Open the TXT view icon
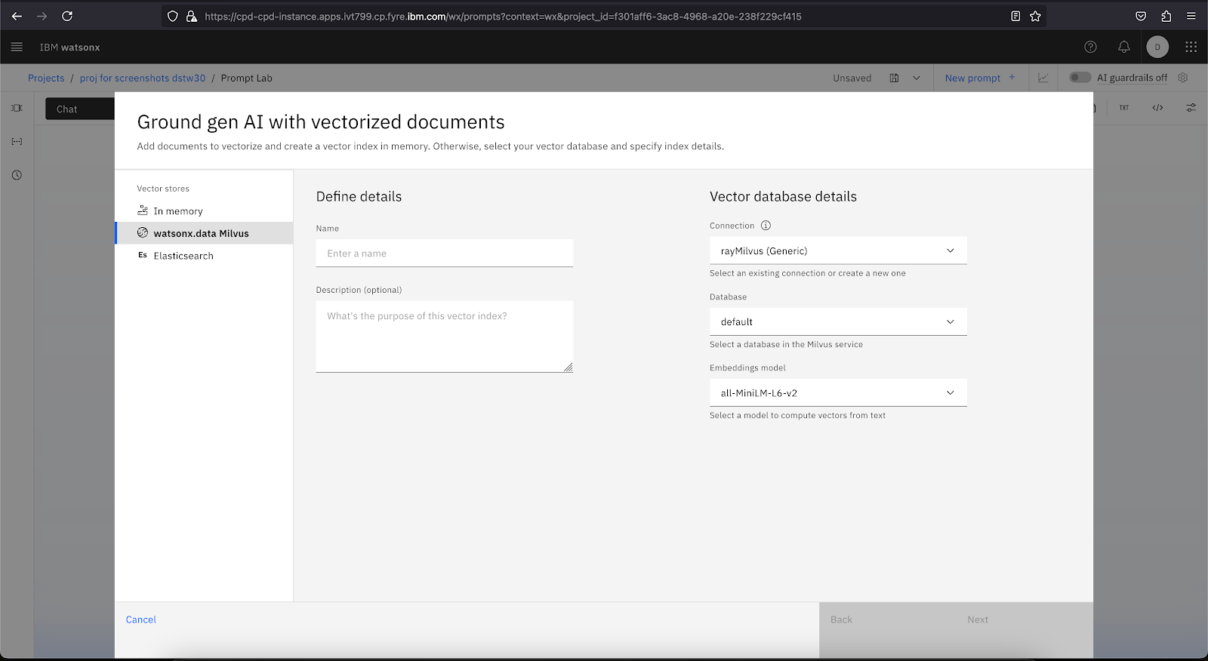 tap(1124, 108)
